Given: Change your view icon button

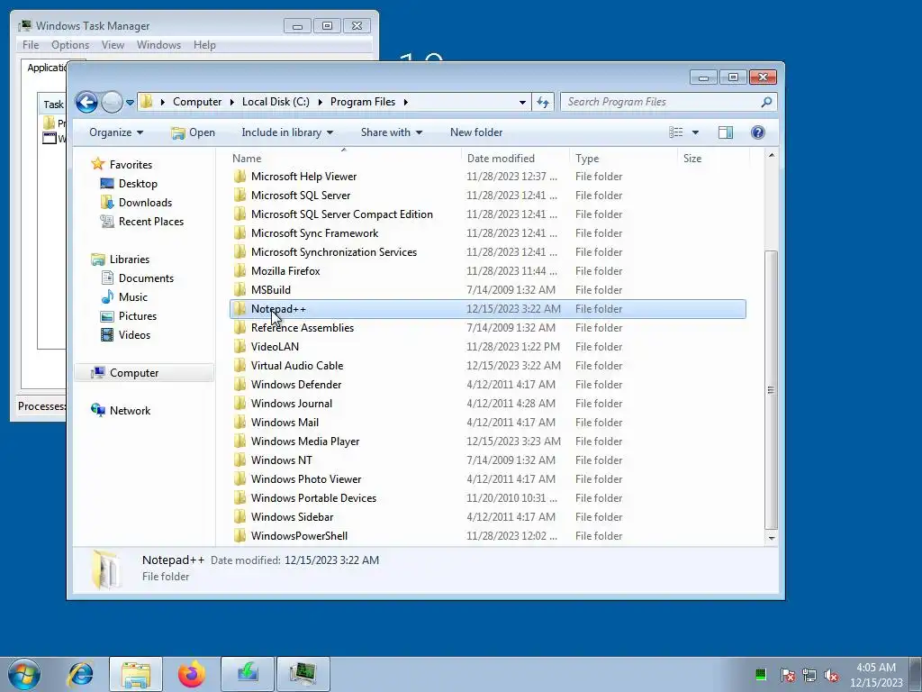Looking at the screenshot, I should pos(675,132).
